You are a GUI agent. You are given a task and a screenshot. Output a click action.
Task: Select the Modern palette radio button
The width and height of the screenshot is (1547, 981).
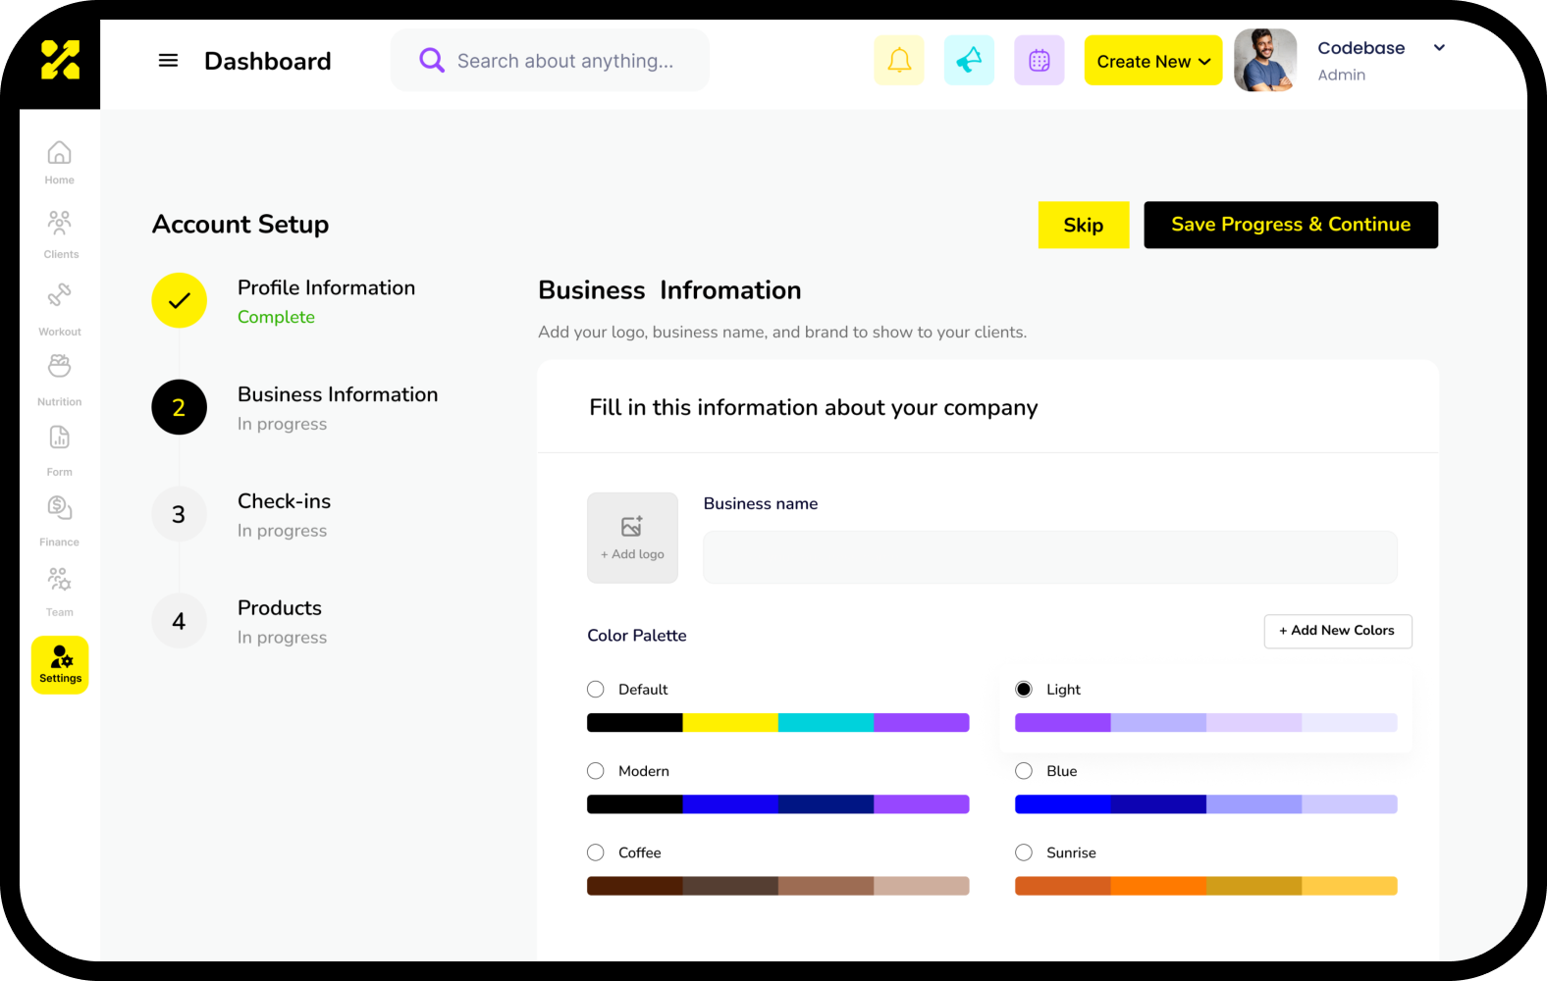[x=596, y=771]
